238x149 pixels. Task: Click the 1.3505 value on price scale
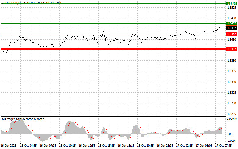pyautogui.click(x=231, y=8)
